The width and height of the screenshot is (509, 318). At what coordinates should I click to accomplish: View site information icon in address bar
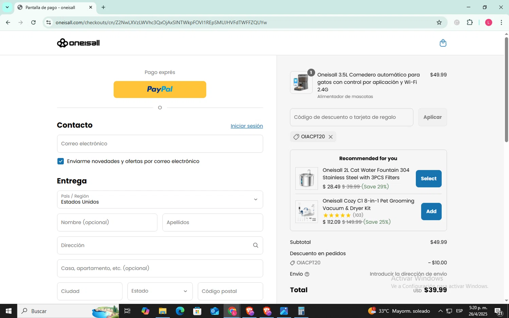point(49,22)
